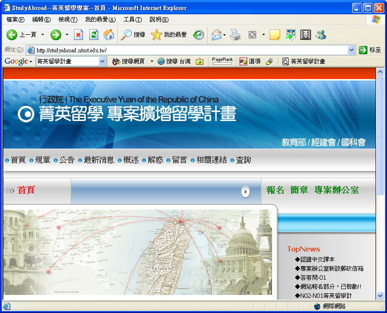Click the yellow note icon
The height and width of the screenshot is (313, 387).
pos(275,35)
